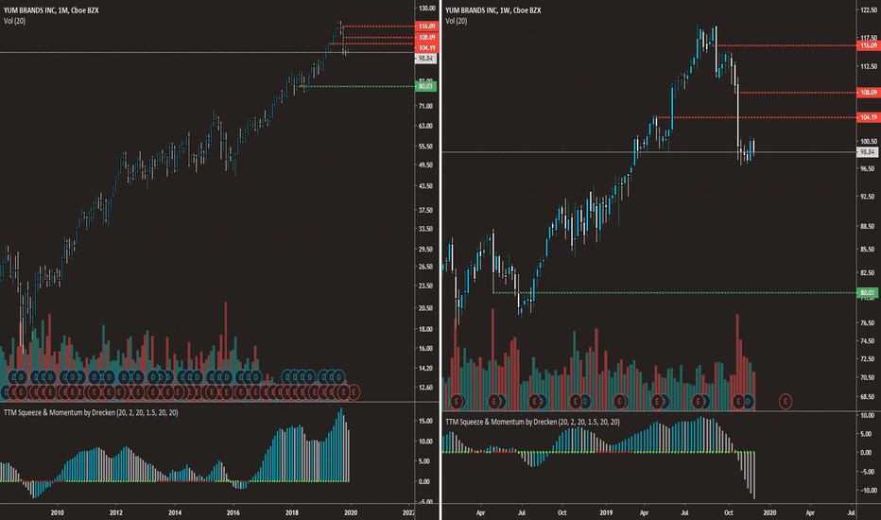Click the red 104.19 price label on monthly chart
This screenshot has width=881, height=520.
tap(426, 48)
